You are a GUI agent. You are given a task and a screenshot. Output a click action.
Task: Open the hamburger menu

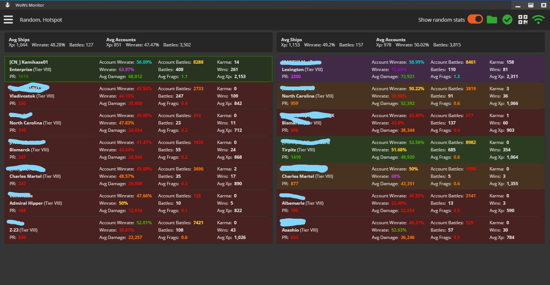pos(8,20)
